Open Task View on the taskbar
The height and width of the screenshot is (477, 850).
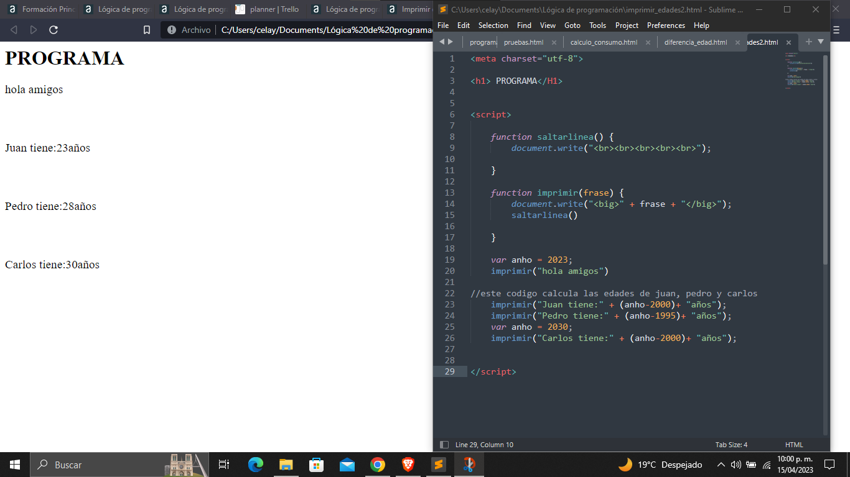pyautogui.click(x=224, y=465)
